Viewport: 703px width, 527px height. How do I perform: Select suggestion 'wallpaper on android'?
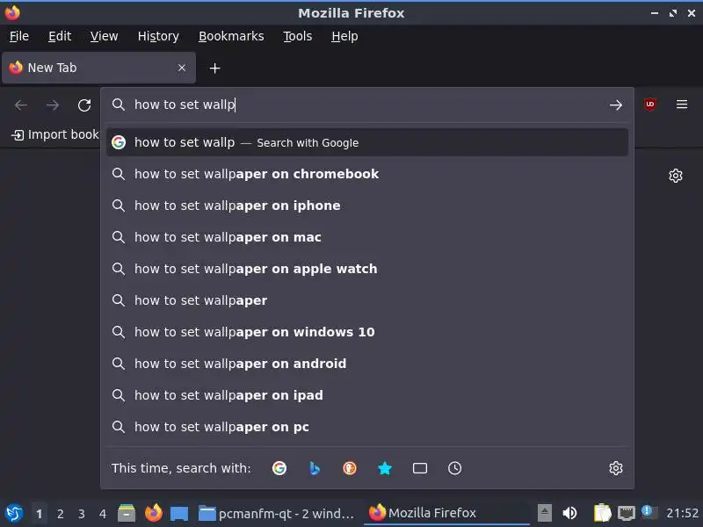367,364
